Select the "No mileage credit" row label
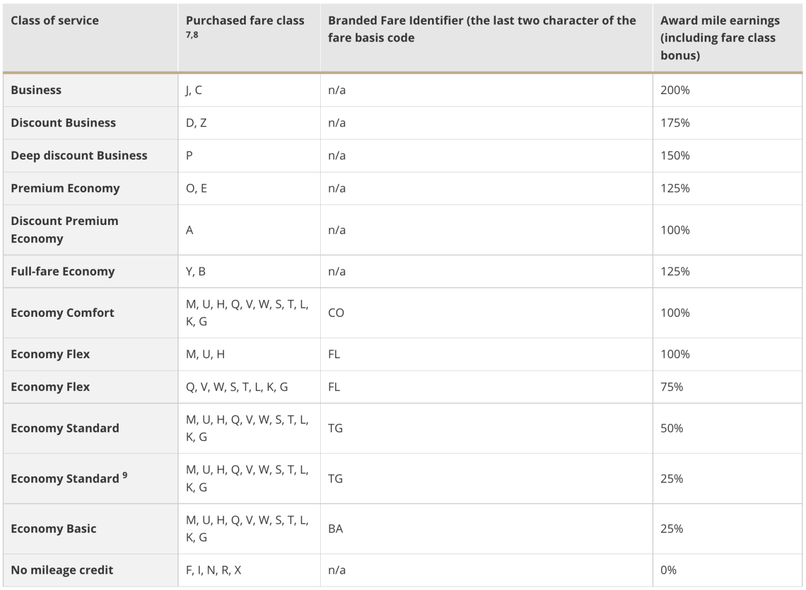The height and width of the screenshot is (590, 806). coord(62,570)
